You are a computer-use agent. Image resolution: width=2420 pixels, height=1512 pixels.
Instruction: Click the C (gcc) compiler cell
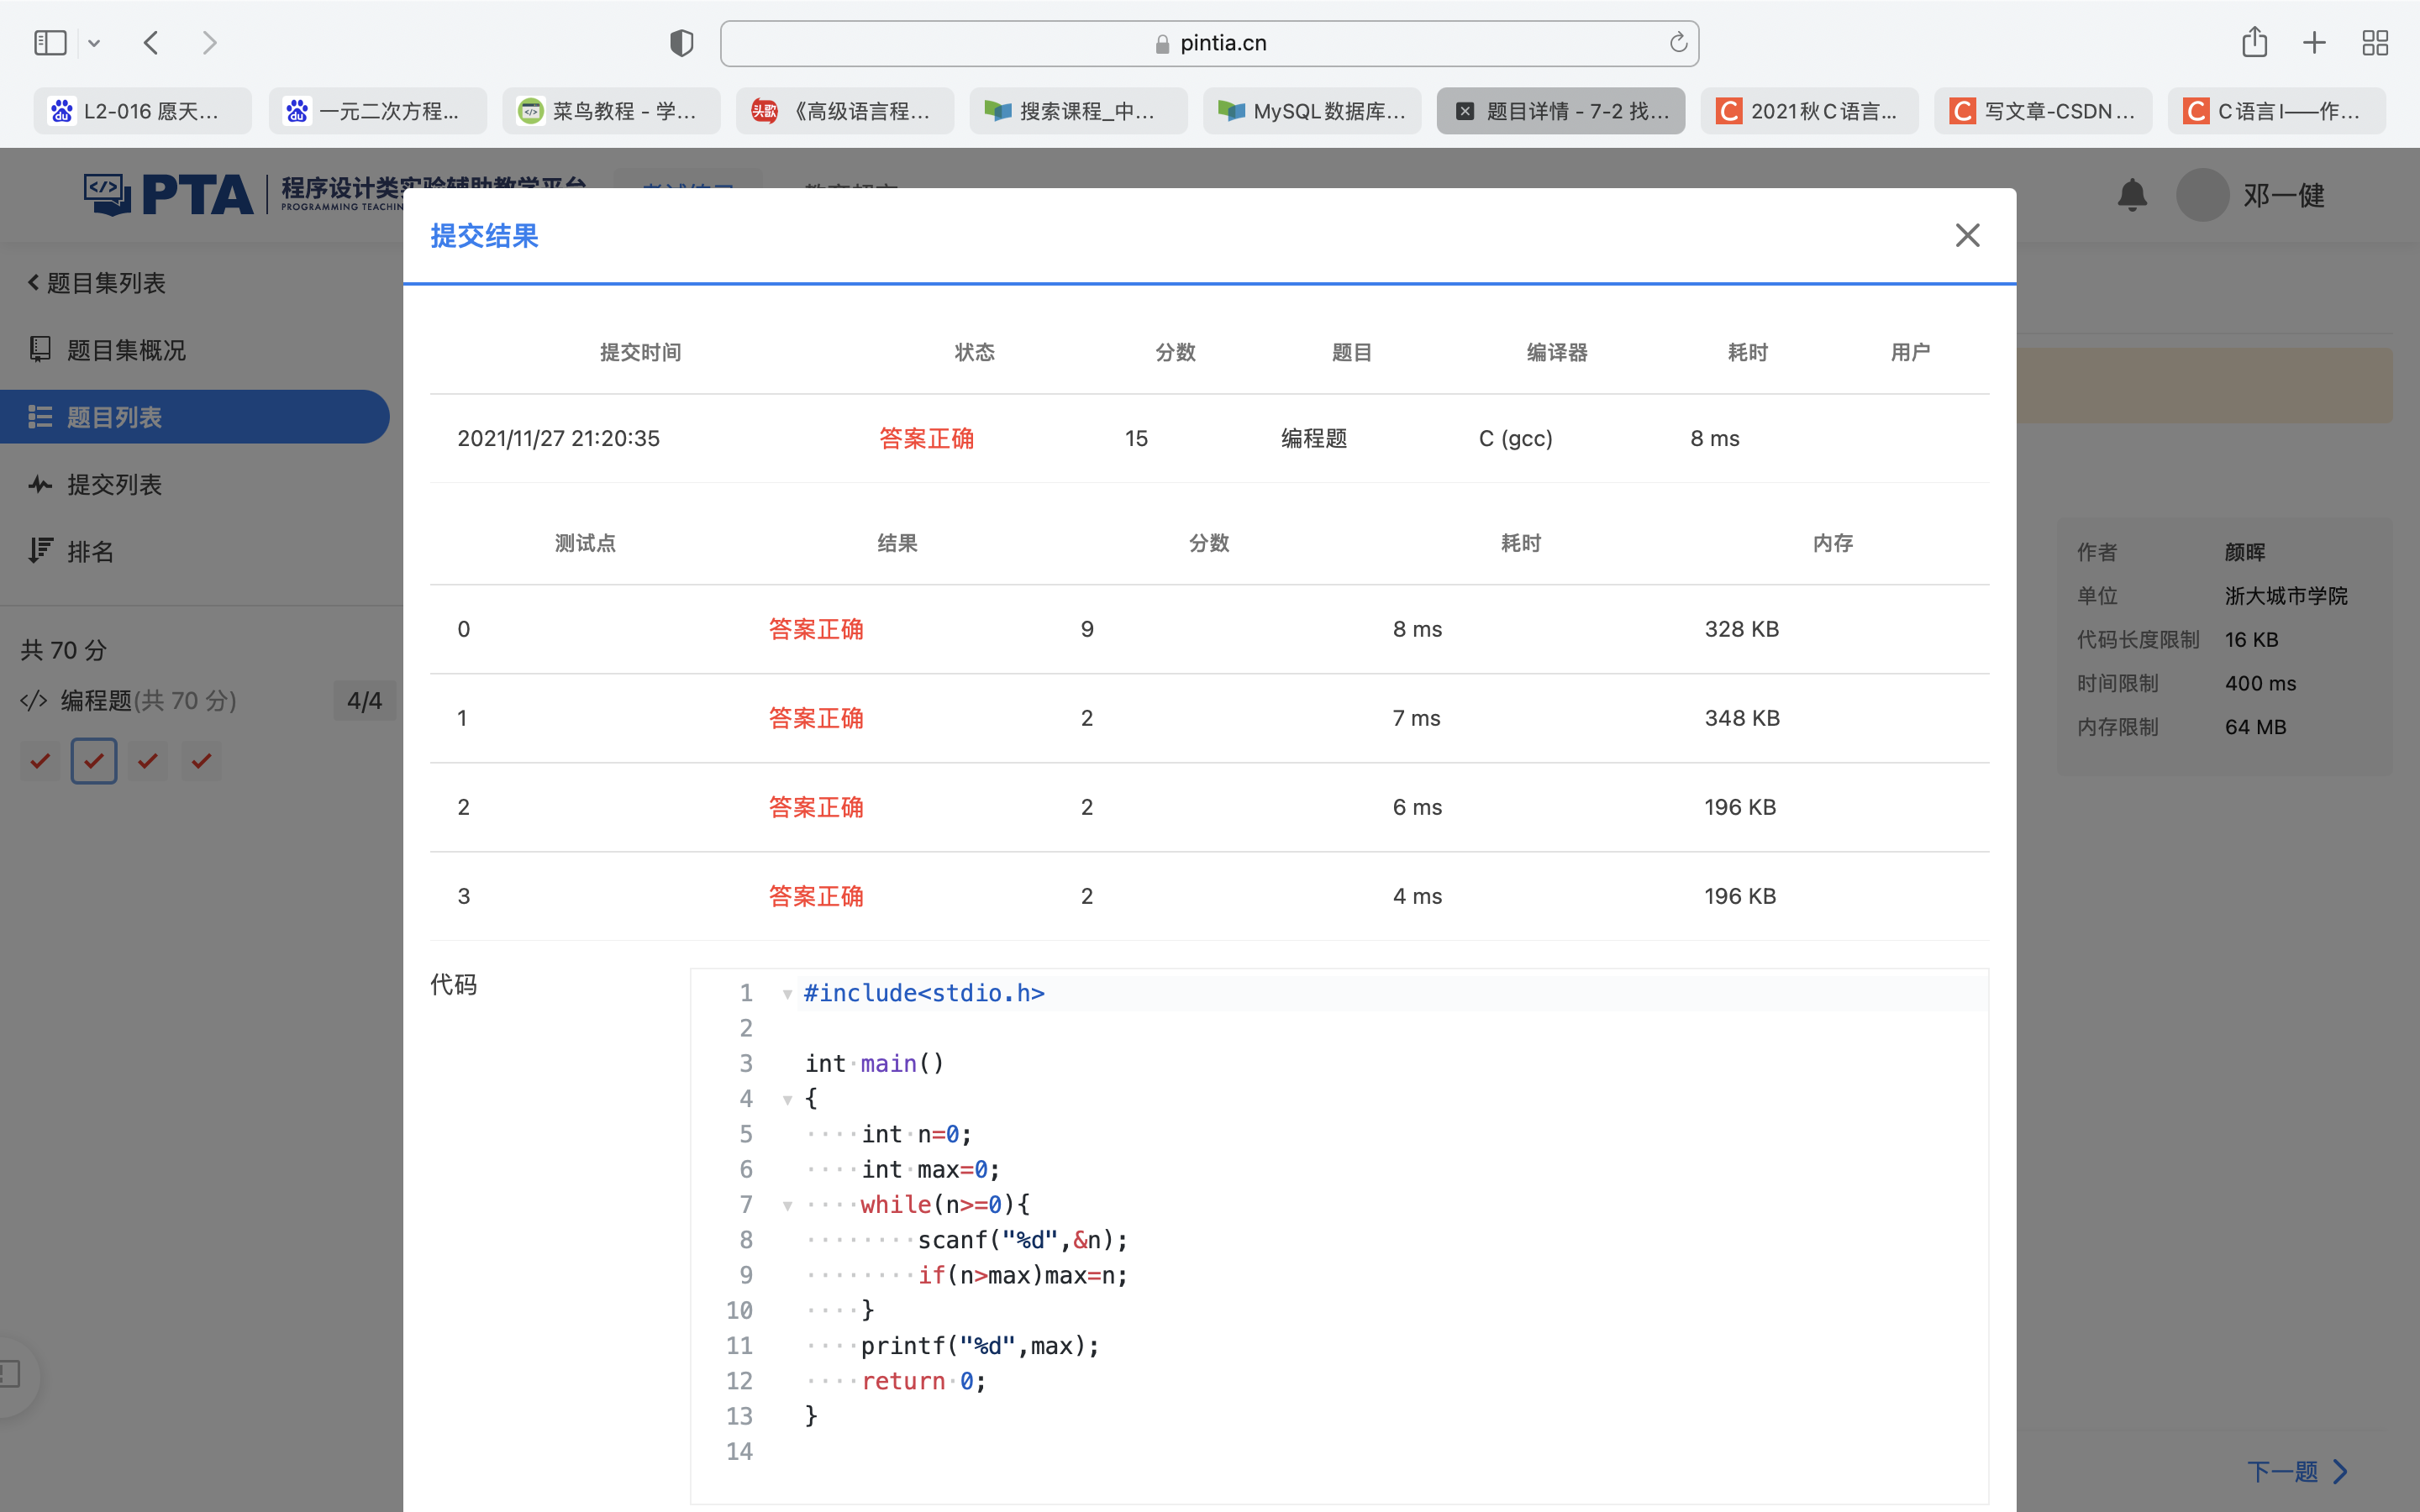coord(1515,438)
